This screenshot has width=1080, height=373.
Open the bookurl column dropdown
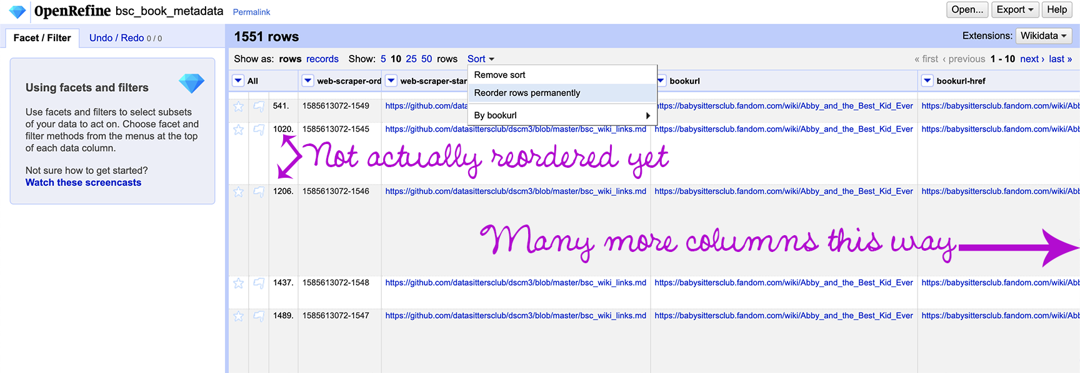(661, 80)
